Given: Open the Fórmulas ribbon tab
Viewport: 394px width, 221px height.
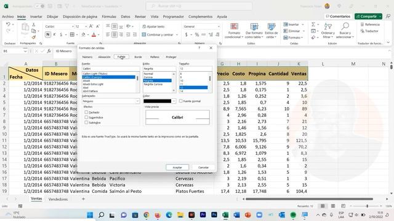Looking at the screenshot, I should pyautogui.click(x=109, y=17).
